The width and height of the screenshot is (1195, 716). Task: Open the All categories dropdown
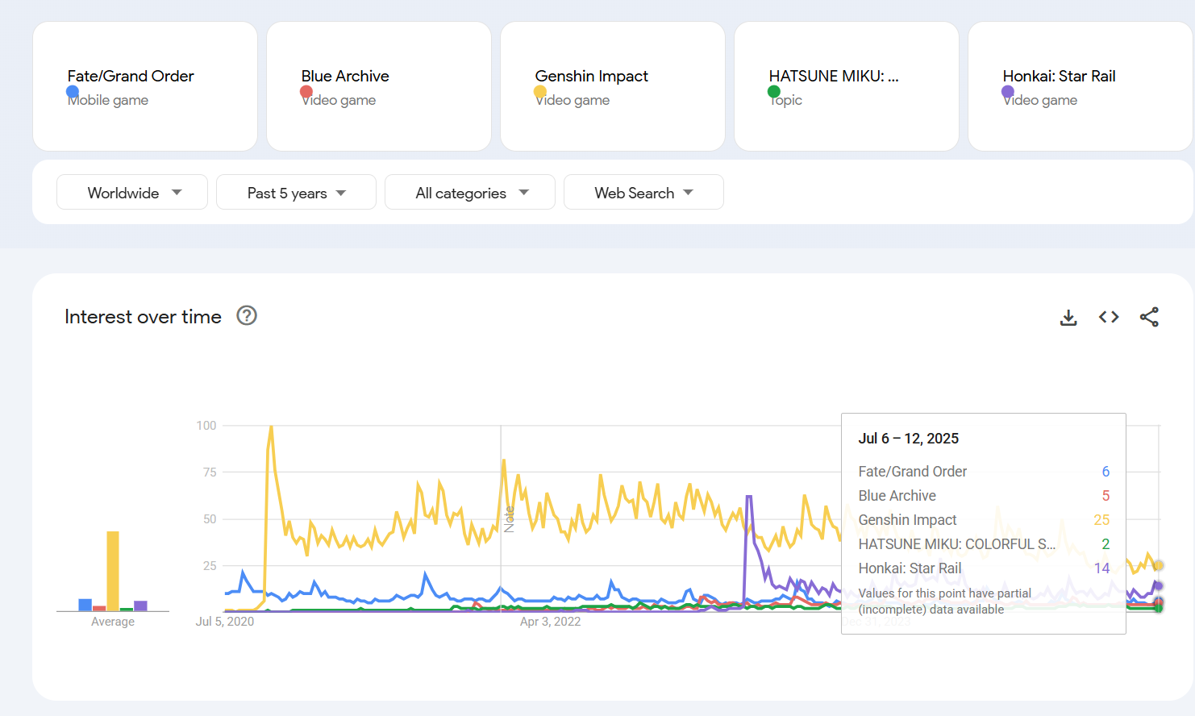point(470,192)
